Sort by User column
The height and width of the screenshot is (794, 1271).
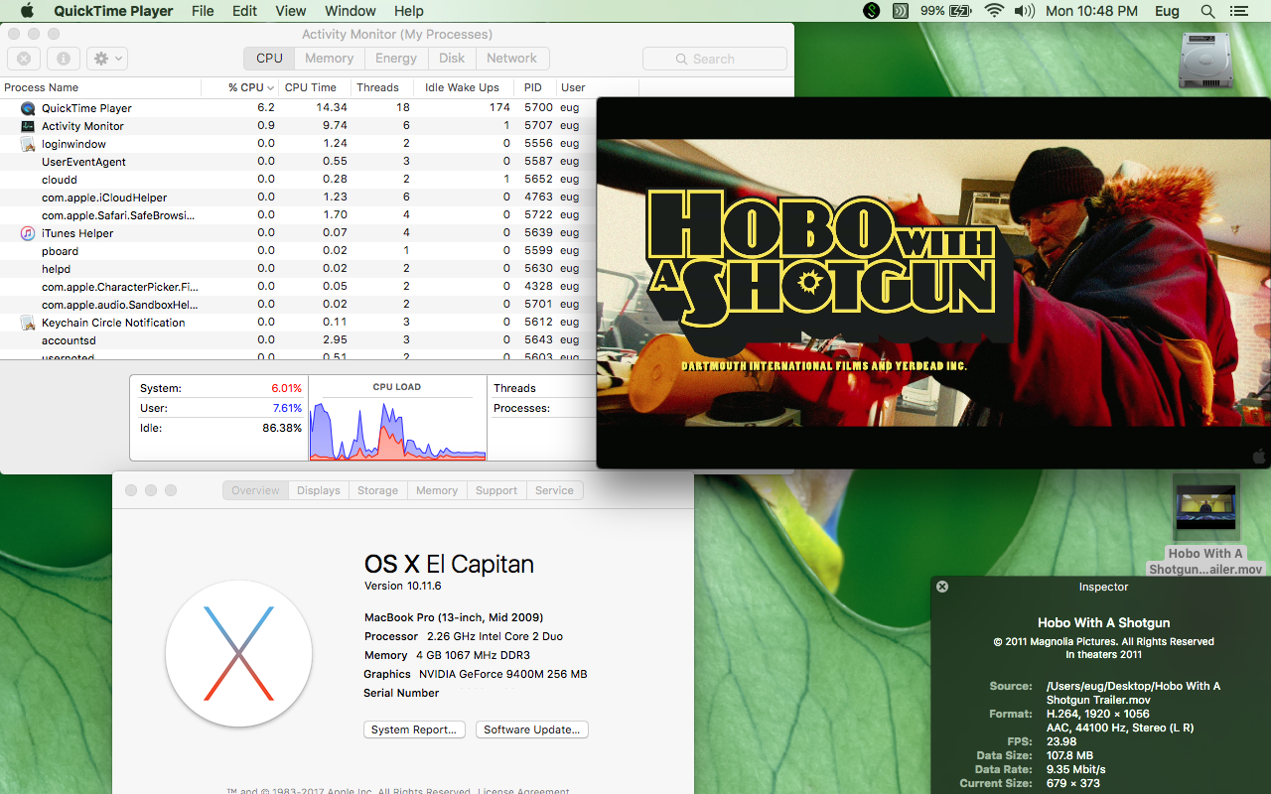click(596, 87)
